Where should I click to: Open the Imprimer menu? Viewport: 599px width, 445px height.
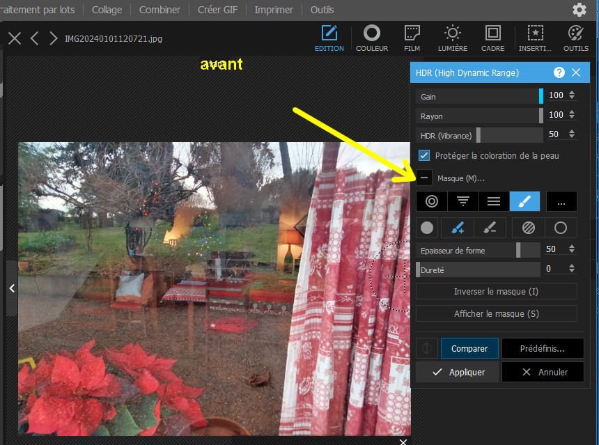pos(274,10)
